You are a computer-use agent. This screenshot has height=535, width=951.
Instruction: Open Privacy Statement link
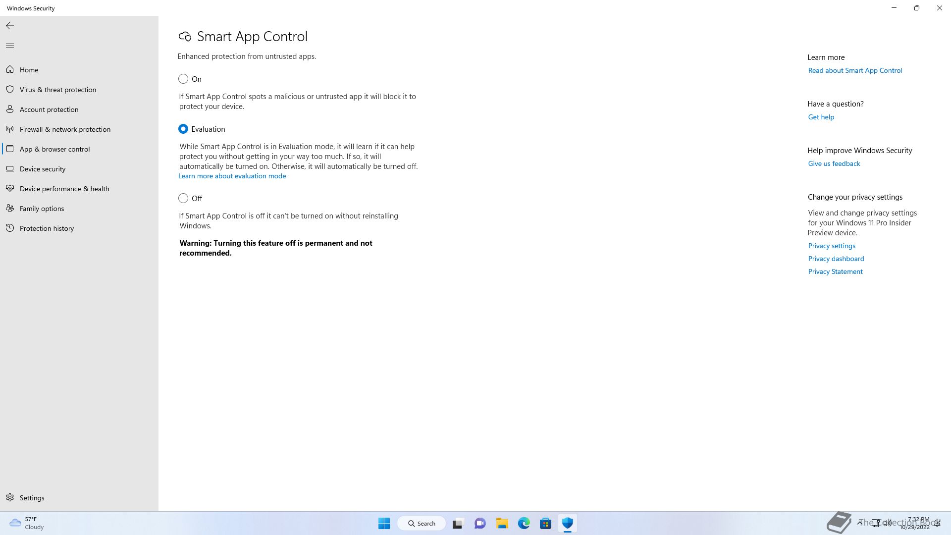pyautogui.click(x=835, y=271)
